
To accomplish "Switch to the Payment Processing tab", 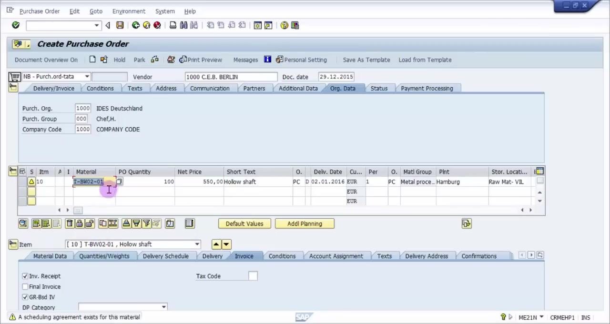I will tap(427, 88).
